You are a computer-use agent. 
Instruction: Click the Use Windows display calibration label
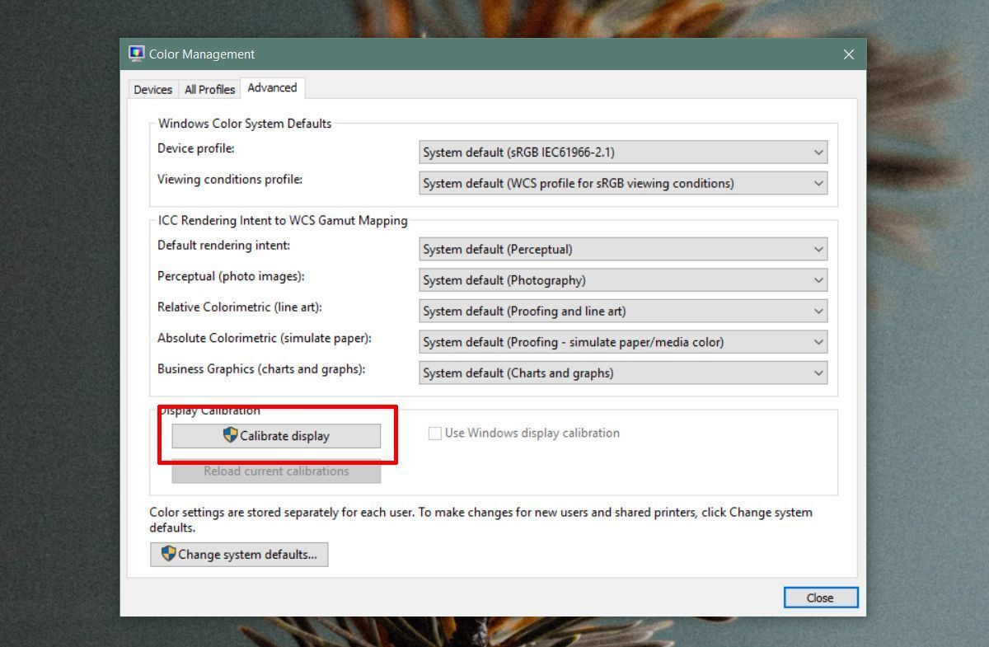[x=532, y=434]
